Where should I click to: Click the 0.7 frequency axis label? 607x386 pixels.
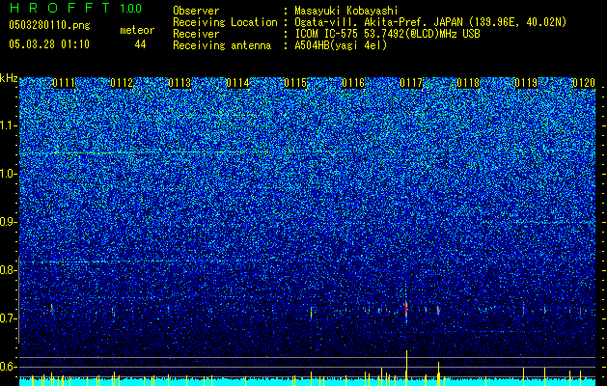coord(8,318)
